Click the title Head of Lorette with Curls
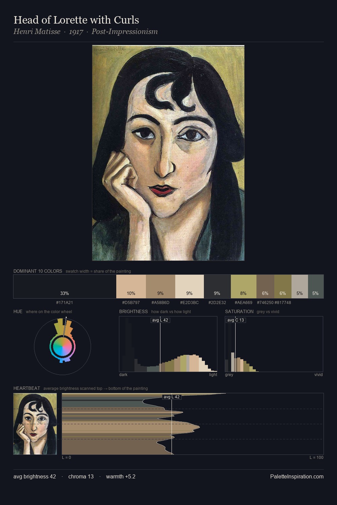 pos(76,20)
